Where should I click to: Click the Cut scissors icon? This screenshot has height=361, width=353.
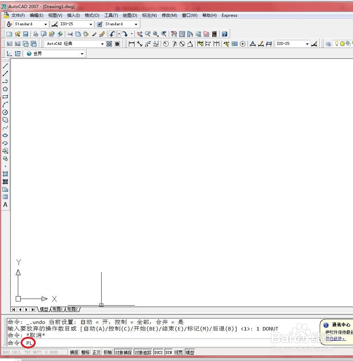70,34
